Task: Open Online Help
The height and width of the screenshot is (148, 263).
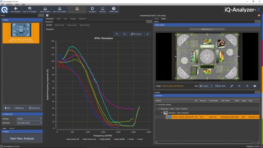Action: click(x=114, y=10)
